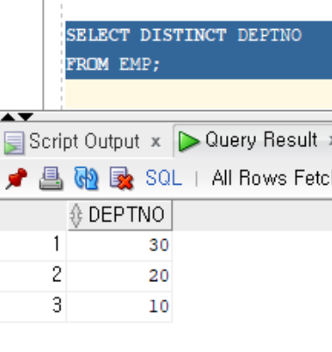The image size is (332, 352).
Task: Pin the query result with pushpin icon
Action: tap(16, 178)
